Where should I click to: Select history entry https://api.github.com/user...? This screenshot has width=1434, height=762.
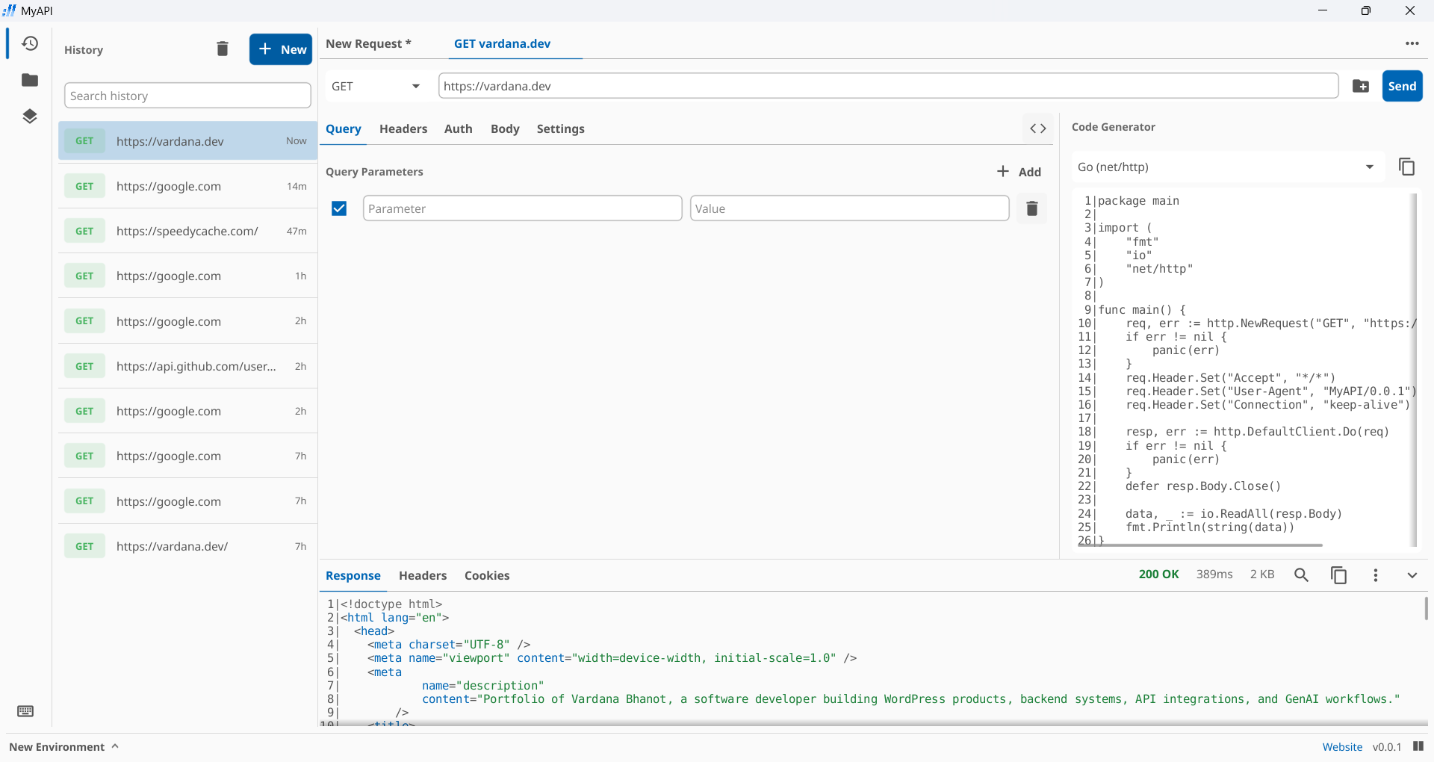pyautogui.click(x=187, y=366)
